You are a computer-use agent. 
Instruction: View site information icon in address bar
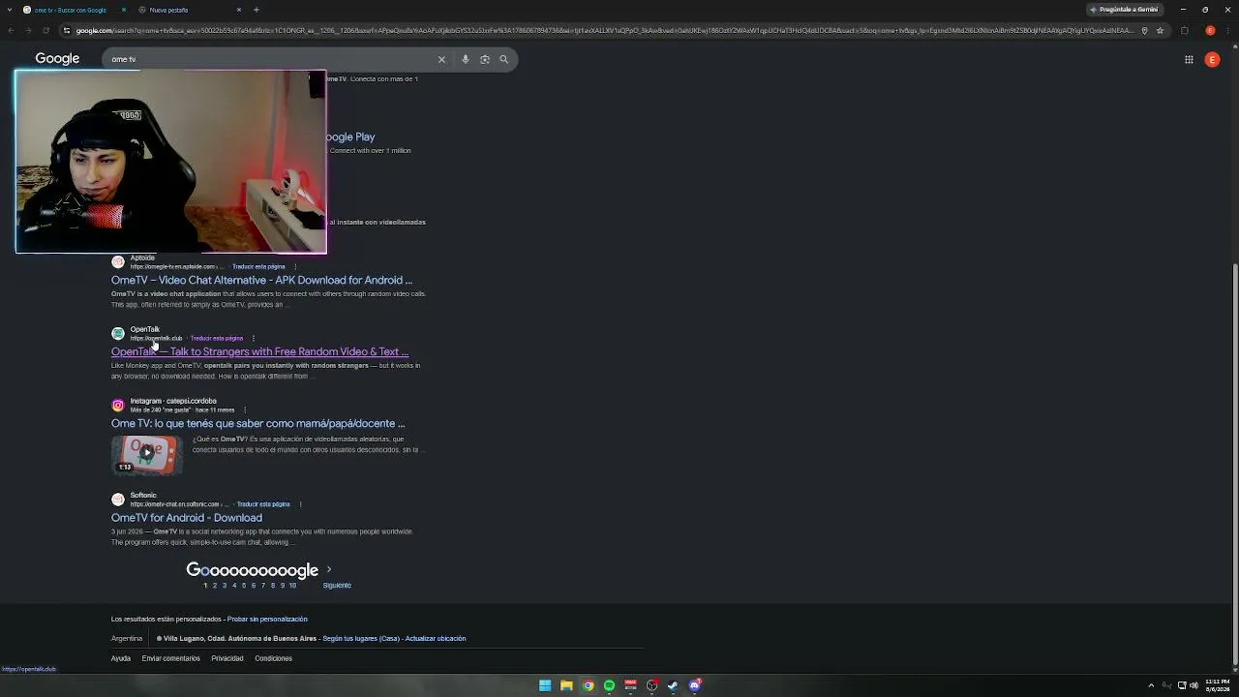[x=67, y=30]
